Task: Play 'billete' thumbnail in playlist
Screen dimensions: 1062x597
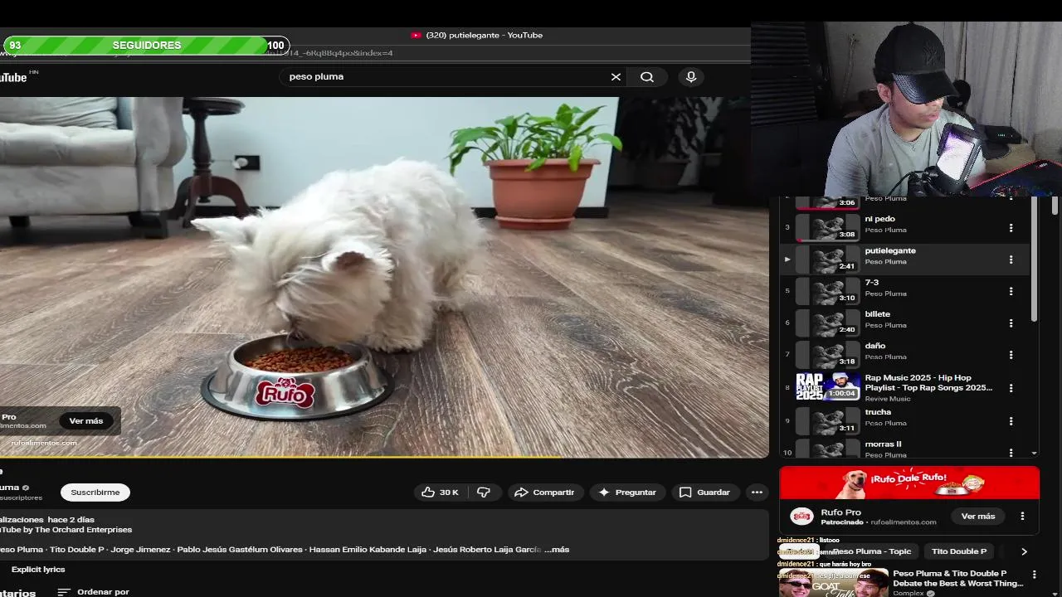Action: [x=828, y=323]
